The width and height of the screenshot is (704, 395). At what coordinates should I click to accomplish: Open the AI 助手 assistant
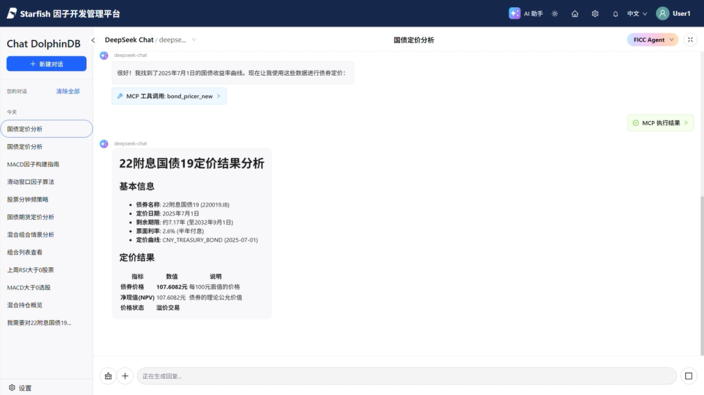(x=526, y=14)
